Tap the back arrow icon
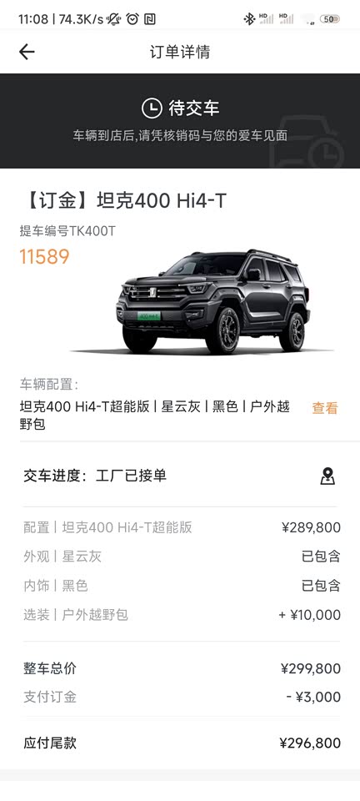The width and height of the screenshot is (360, 801). pyautogui.click(x=27, y=52)
